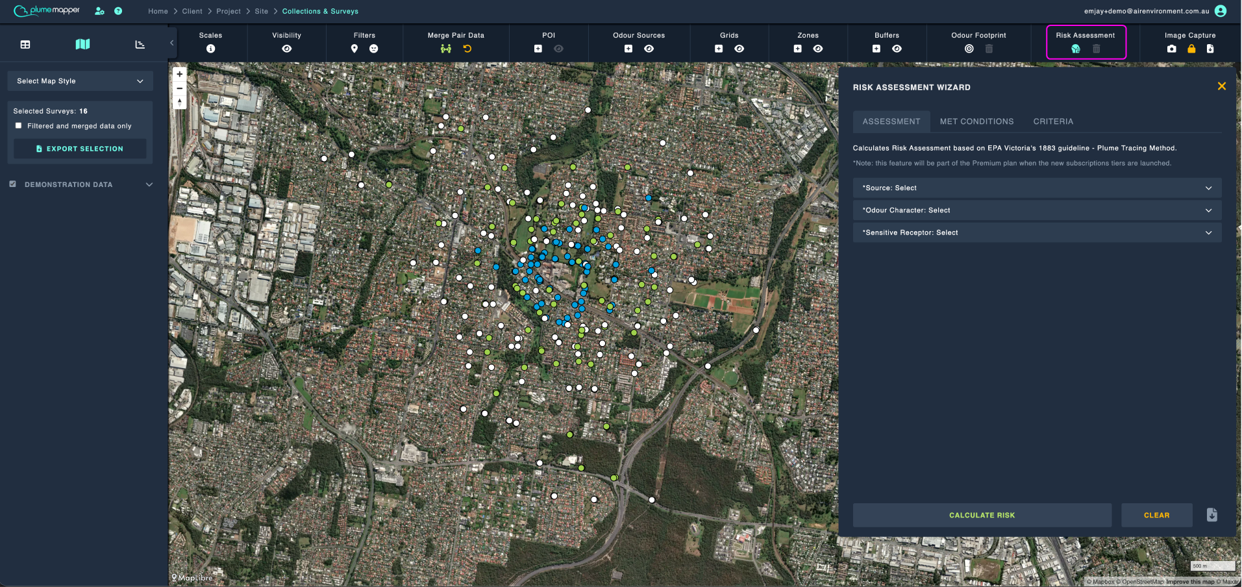Show Scales info icon

210,49
